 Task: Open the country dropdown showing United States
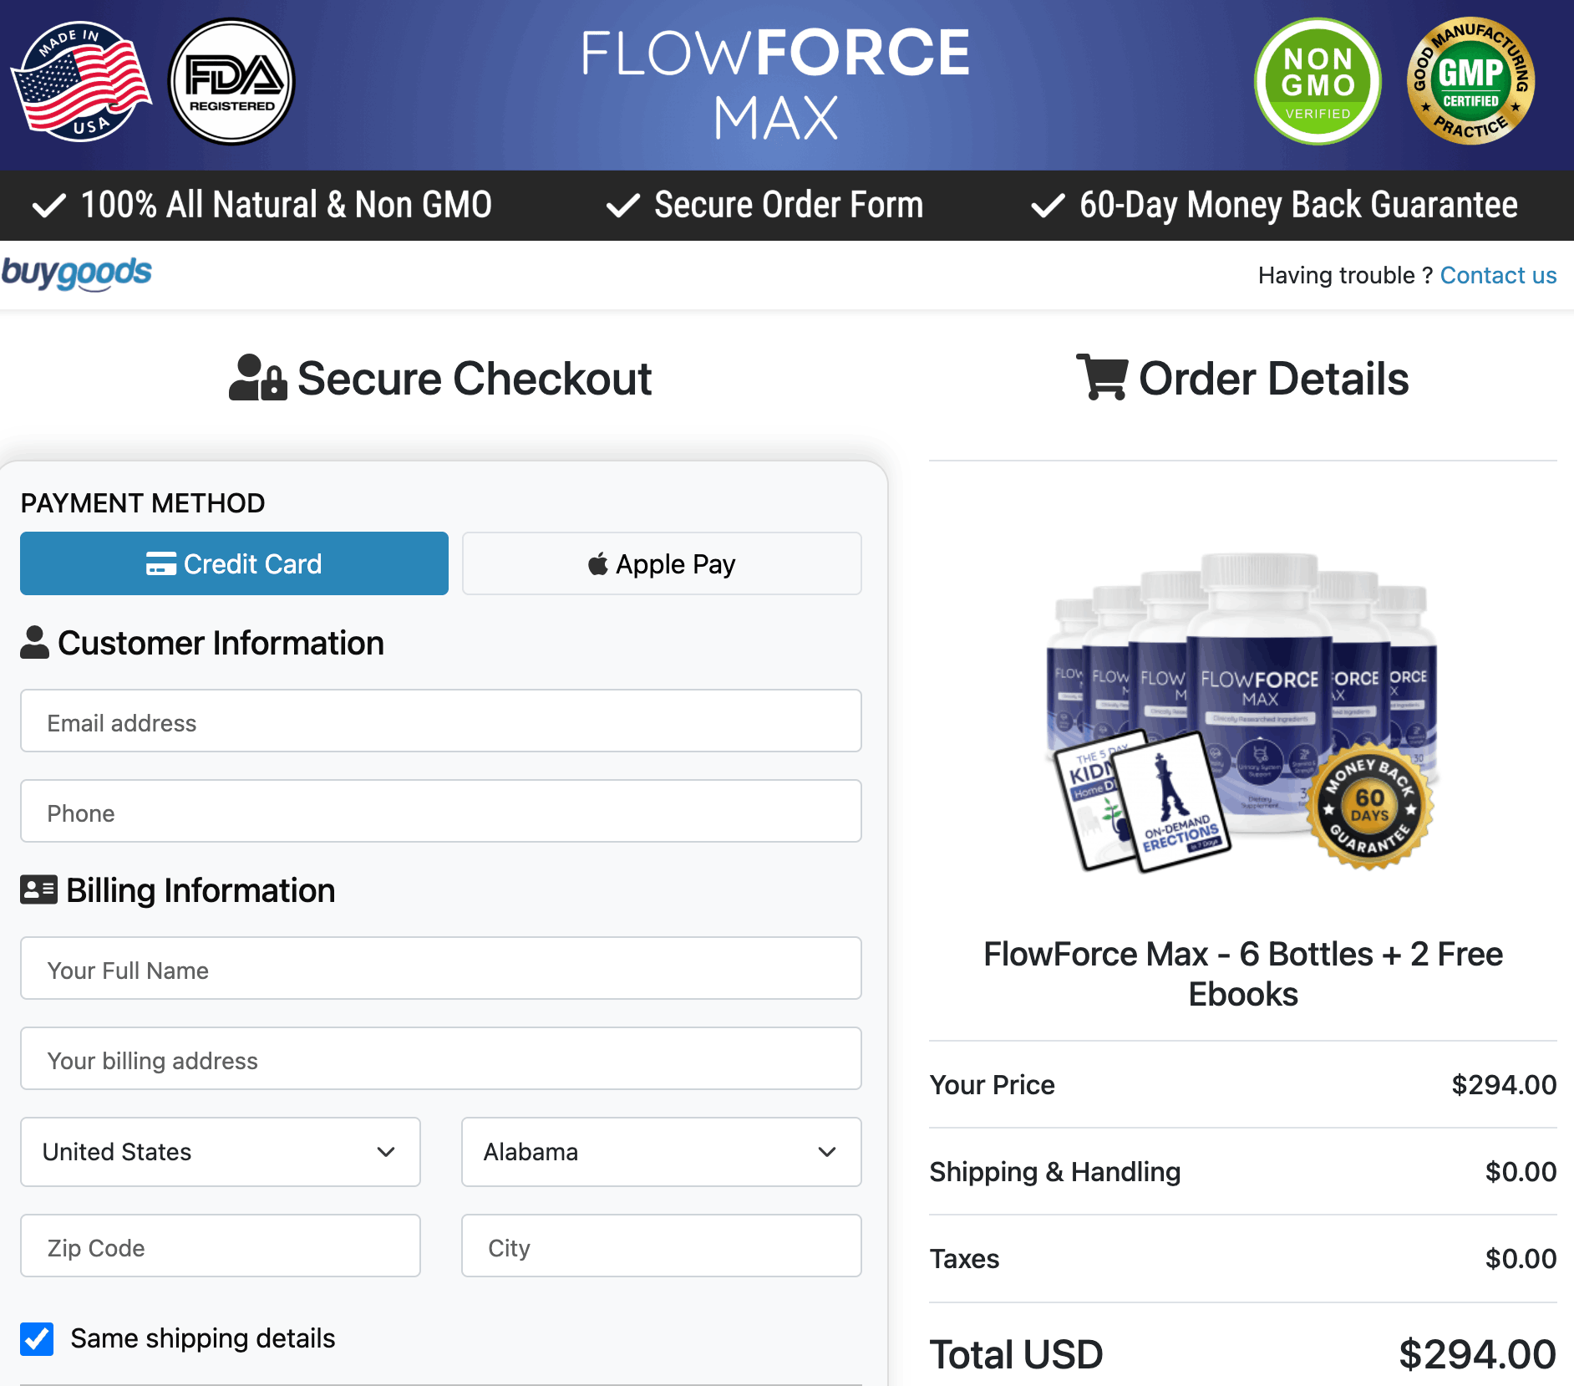[x=220, y=1152]
